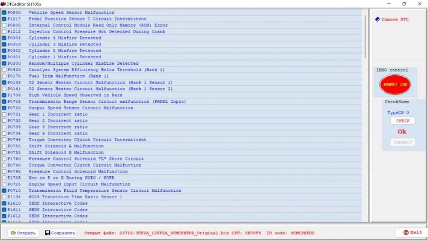Uncheck the P0710 Transmission Fluid Temperature checkbox
The width and height of the screenshot is (428, 241).
4,190
